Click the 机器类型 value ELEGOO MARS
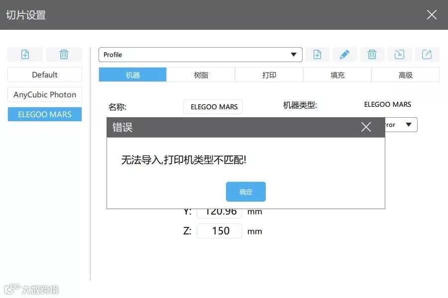The width and height of the screenshot is (448, 298). point(387,104)
